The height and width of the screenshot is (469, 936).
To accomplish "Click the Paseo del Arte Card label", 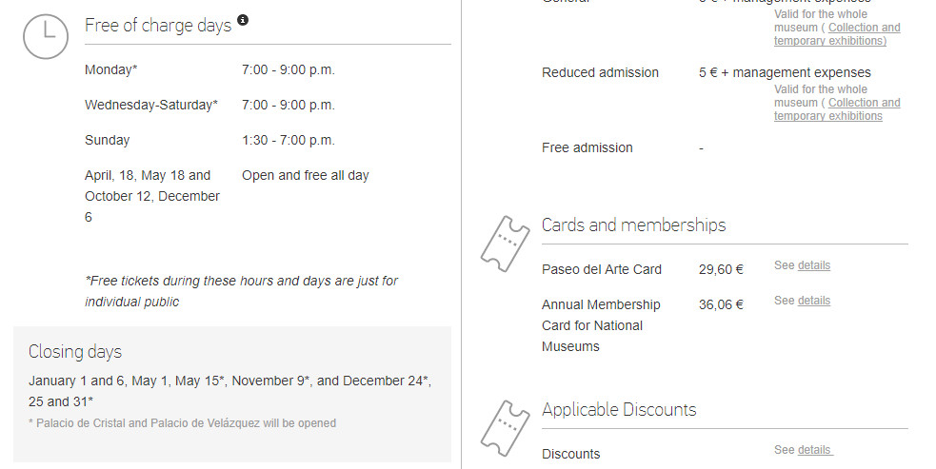I will [602, 270].
